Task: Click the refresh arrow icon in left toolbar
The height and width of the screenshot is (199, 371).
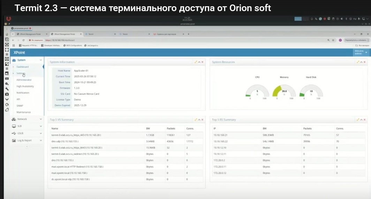Action: tap(7, 105)
